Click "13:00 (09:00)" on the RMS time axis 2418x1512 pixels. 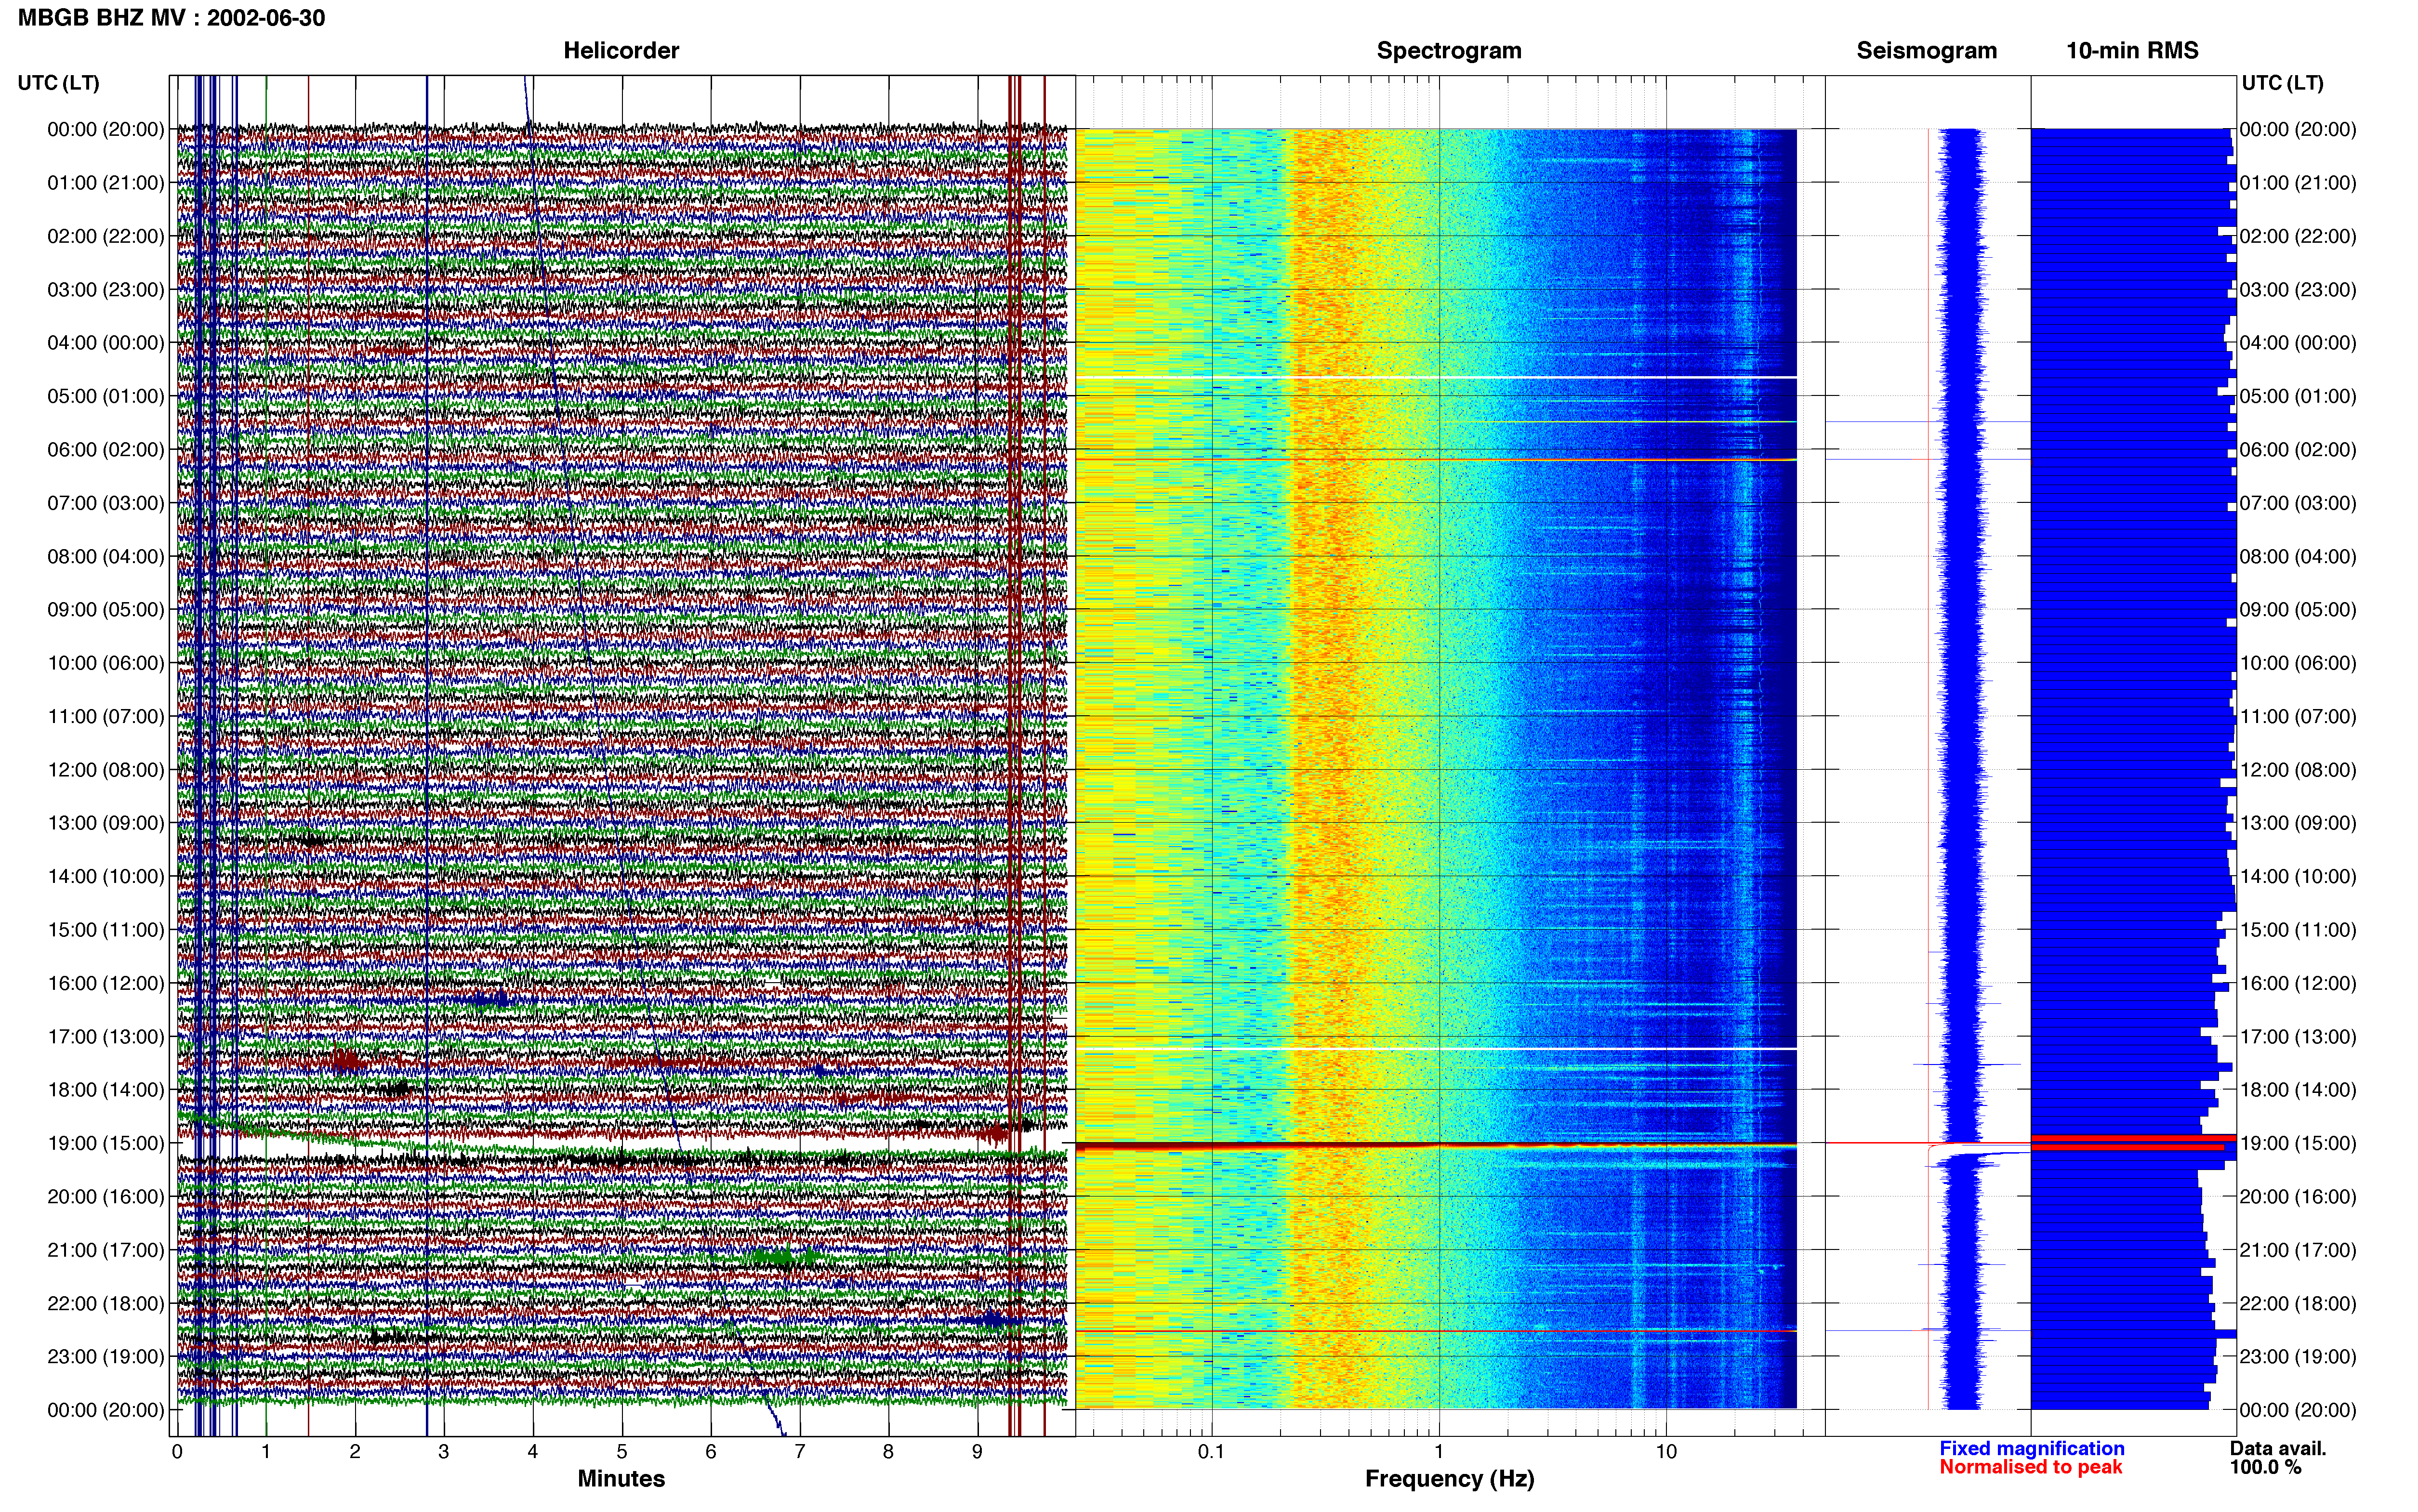[2298, 823]
